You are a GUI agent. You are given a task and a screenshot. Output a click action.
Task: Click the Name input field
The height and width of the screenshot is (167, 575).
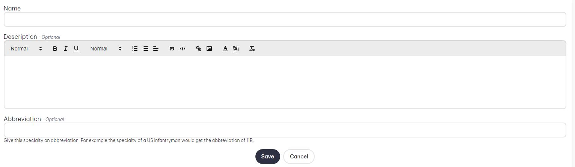[285, 19]
